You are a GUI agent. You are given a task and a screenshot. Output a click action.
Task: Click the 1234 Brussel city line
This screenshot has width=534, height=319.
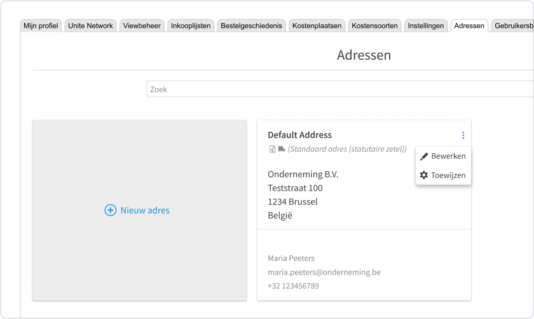[292, 201]
